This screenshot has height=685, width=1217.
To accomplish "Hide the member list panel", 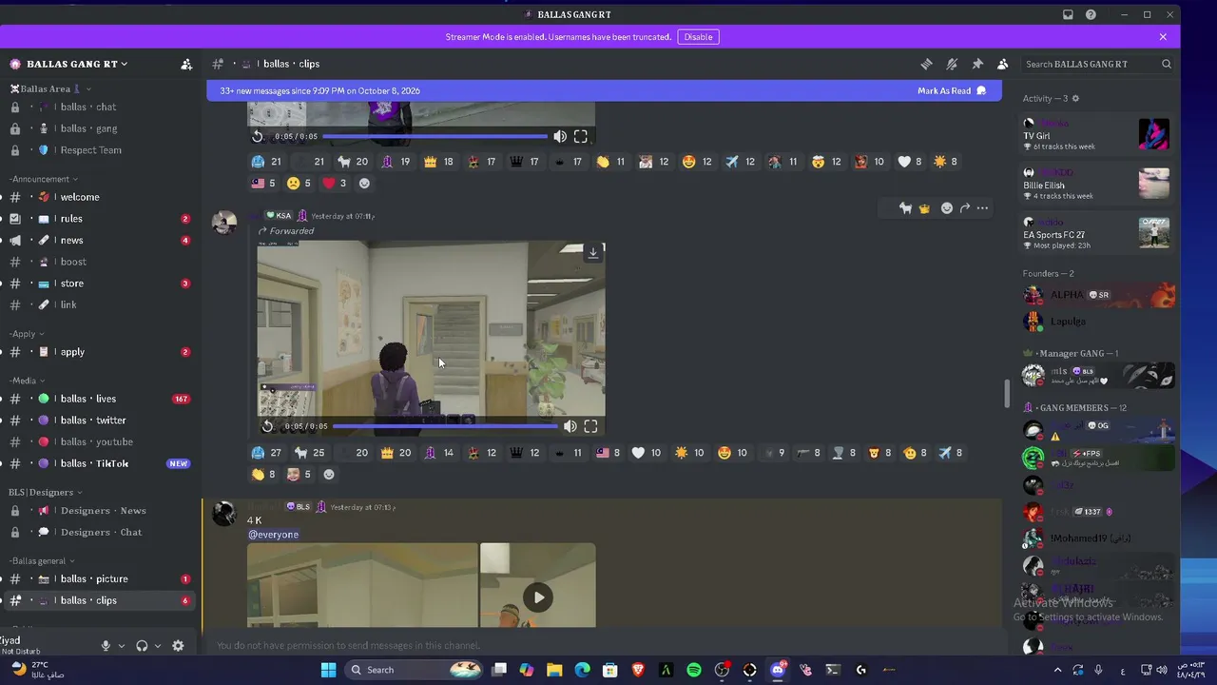I will pos(1003,64).
